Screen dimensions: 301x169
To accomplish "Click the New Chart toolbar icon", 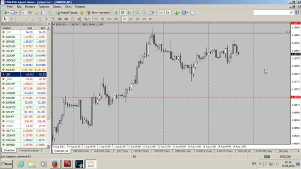I will tap(5, 13).
